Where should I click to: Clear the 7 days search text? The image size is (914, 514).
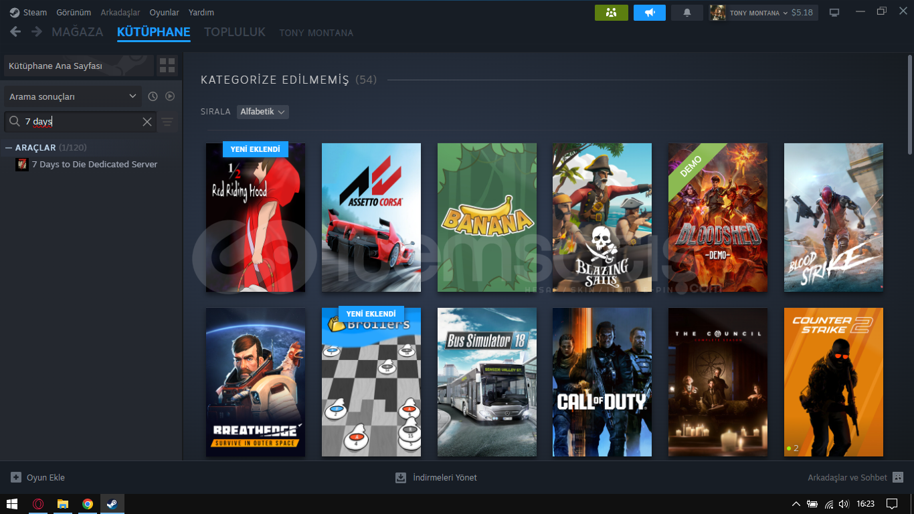click(x=147, y=122)
